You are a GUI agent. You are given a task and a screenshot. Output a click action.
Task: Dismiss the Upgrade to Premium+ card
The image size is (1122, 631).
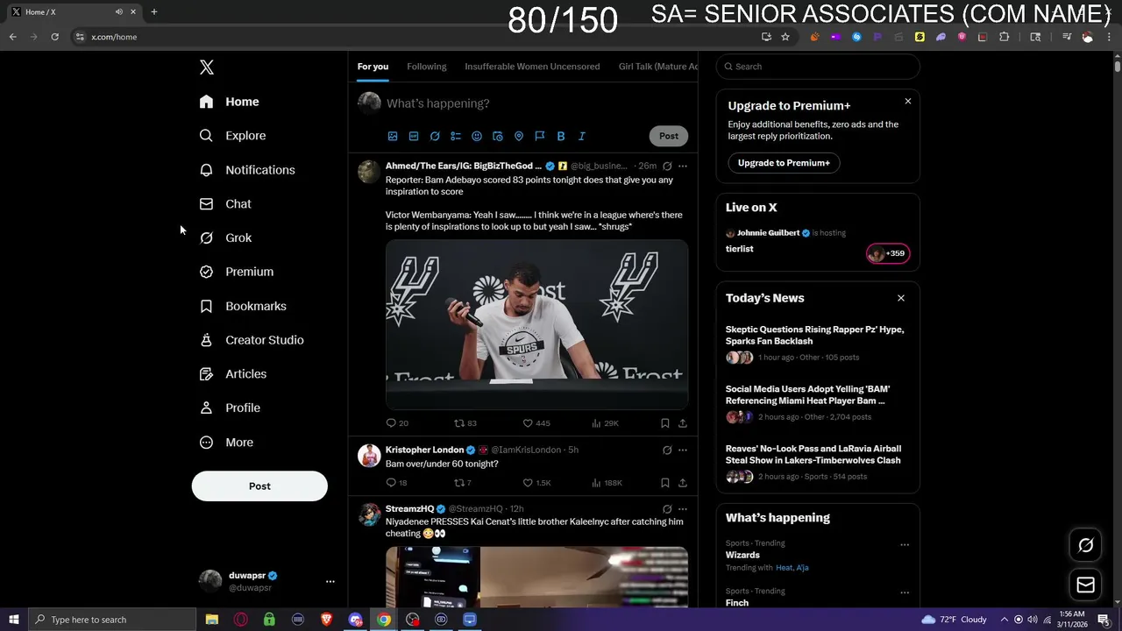click(908, 102)
